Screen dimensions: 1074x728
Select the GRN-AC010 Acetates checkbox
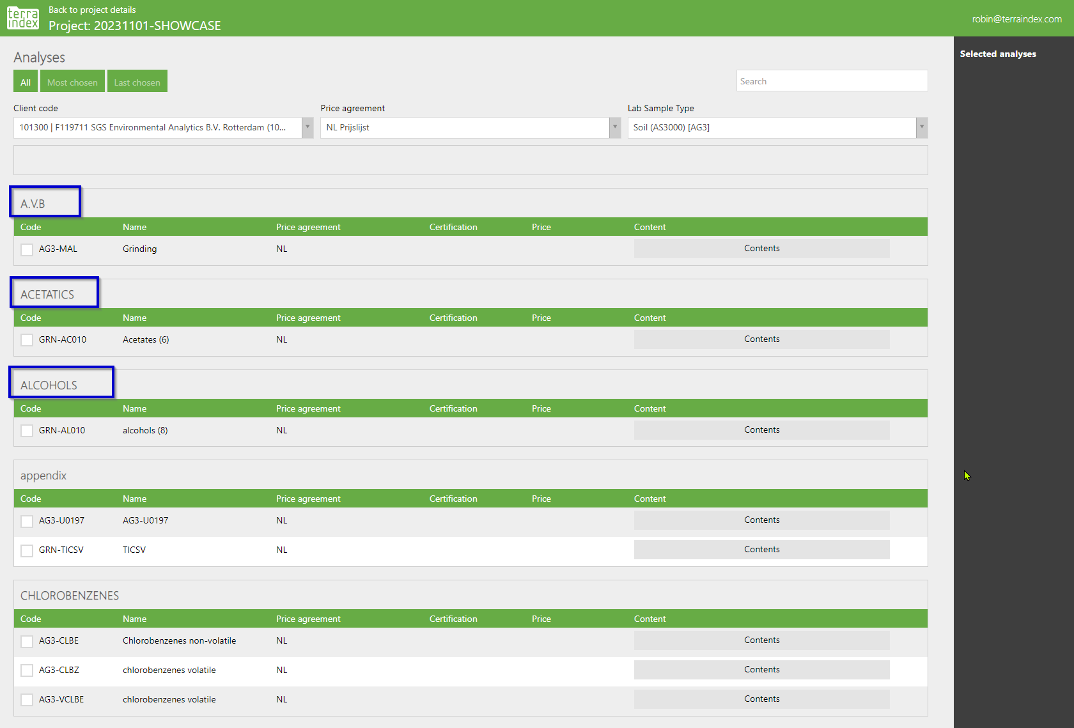(27, 340)
